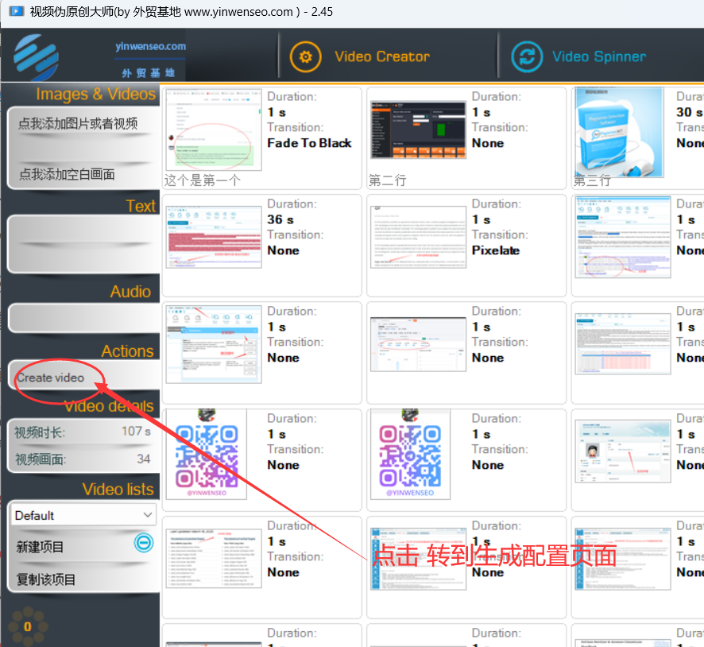
Task: Switch to the Video Spinner tab
Action: 598,56
